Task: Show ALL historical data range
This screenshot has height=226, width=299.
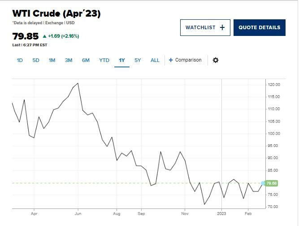Action: click(155, 60)
